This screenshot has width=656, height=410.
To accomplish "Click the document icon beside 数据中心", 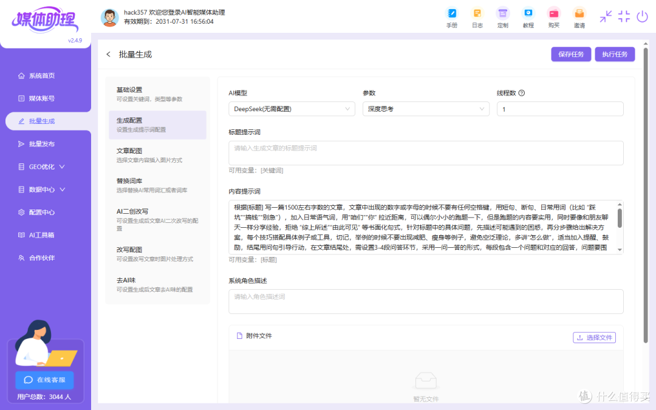I will [21, 190].
